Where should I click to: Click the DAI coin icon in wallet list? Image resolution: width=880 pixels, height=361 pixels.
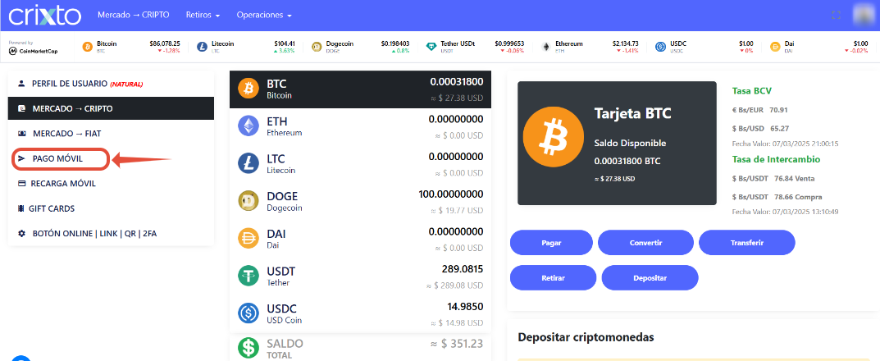(248, 239)
